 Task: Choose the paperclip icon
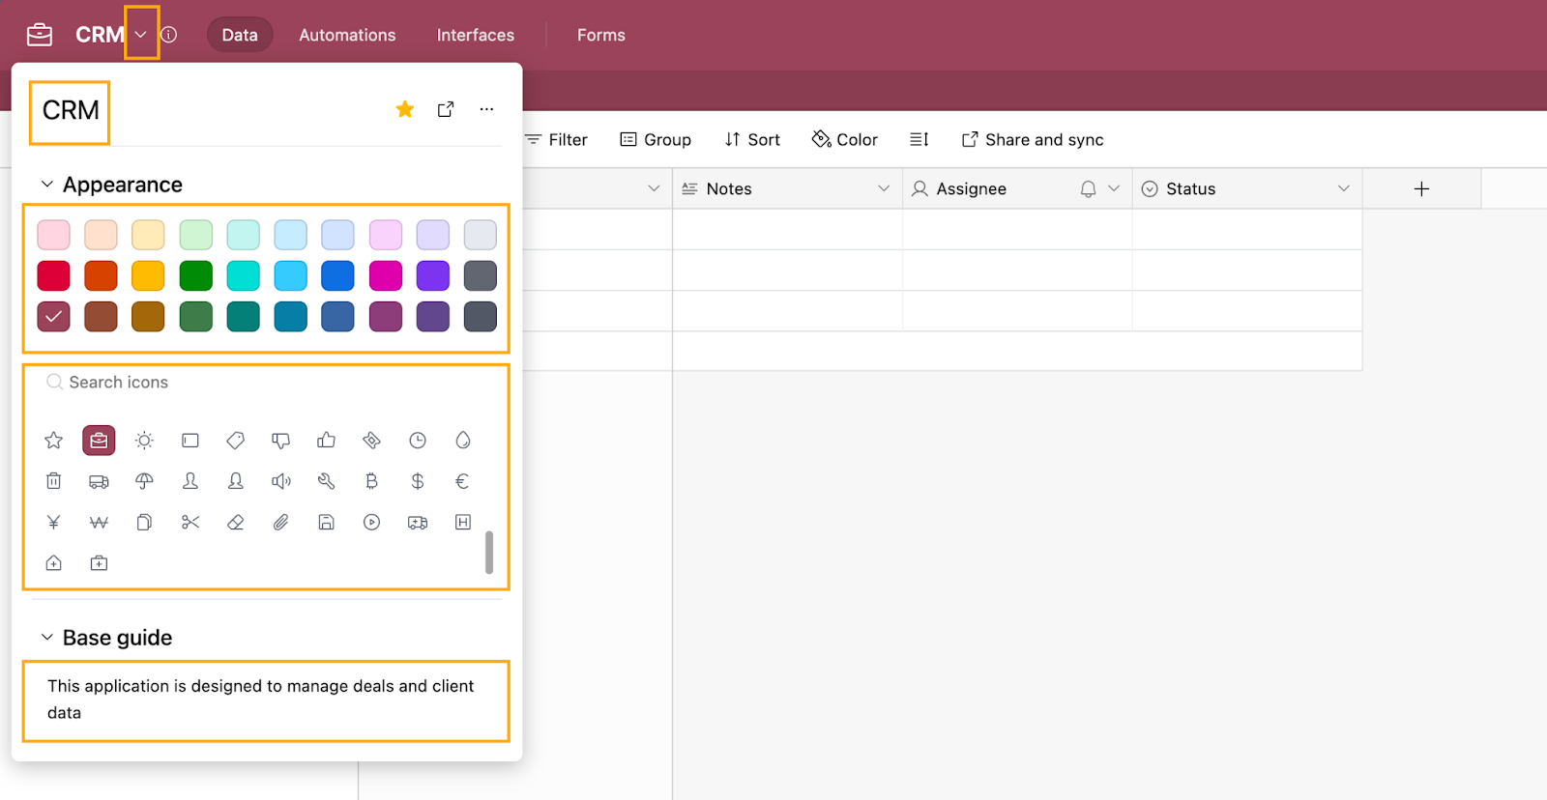(x=280, y=523)
